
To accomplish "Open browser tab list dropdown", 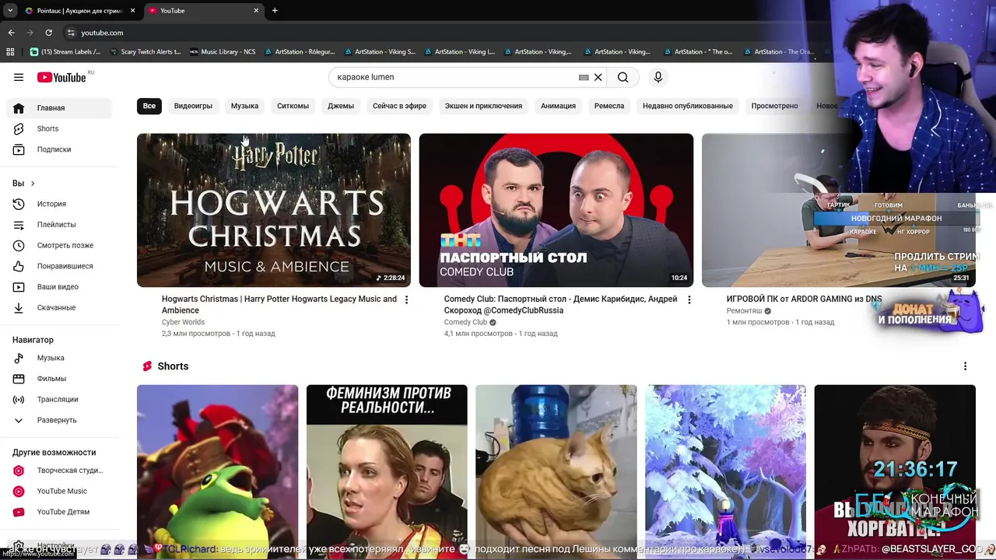I will (9, 11).
